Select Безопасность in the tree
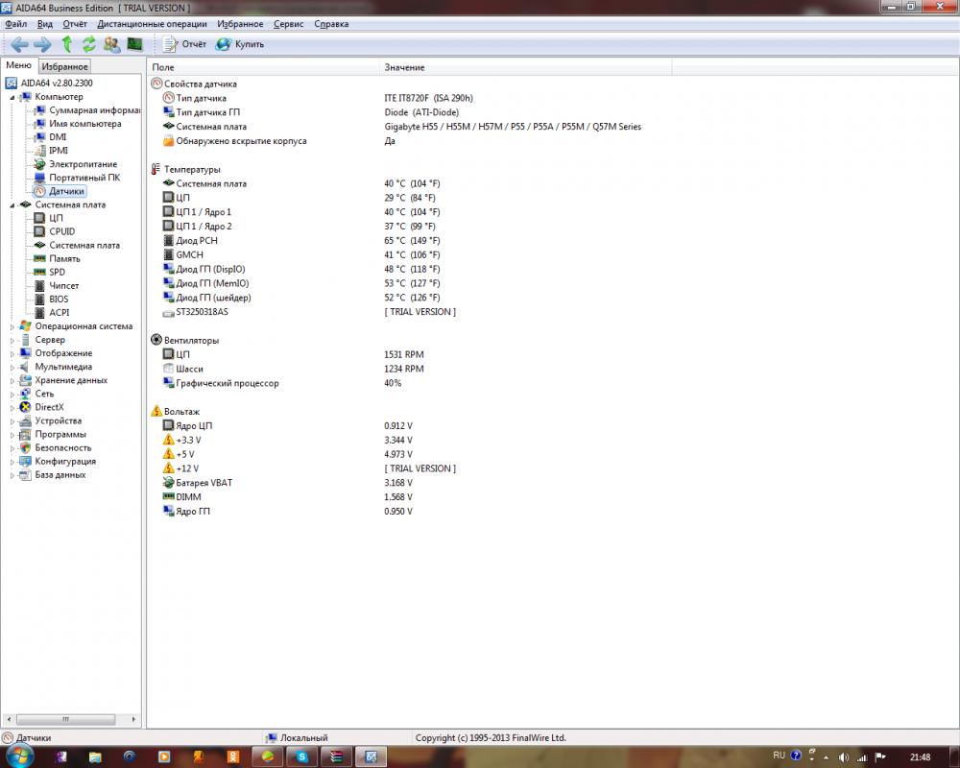Screen dimensions: 960x768 pyautogui.click(x=55, y=447)
